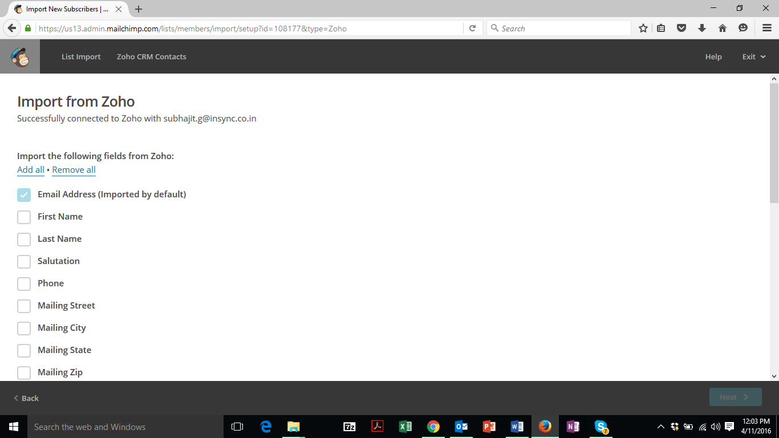The image size is (779, 438).
Task: Open Word from the taskbar
Action: pyautogui.click(x=517, y=427)
